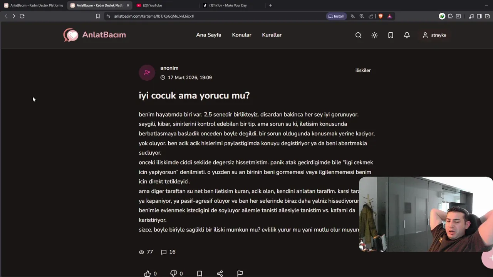This screenshot has width=493, height=277.
Task: Open the translate page icon
Action: coord(352,16)
